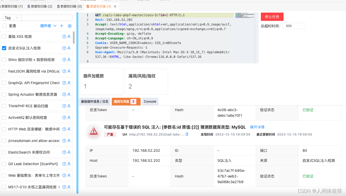Switch to tab 数据包扫描-[2]

pyautogui.click(x=40, y=6)
